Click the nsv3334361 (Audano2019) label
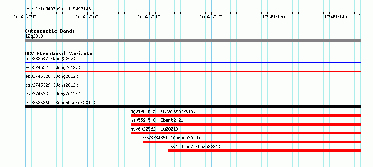The image size is (373, 167). (171, 138)
